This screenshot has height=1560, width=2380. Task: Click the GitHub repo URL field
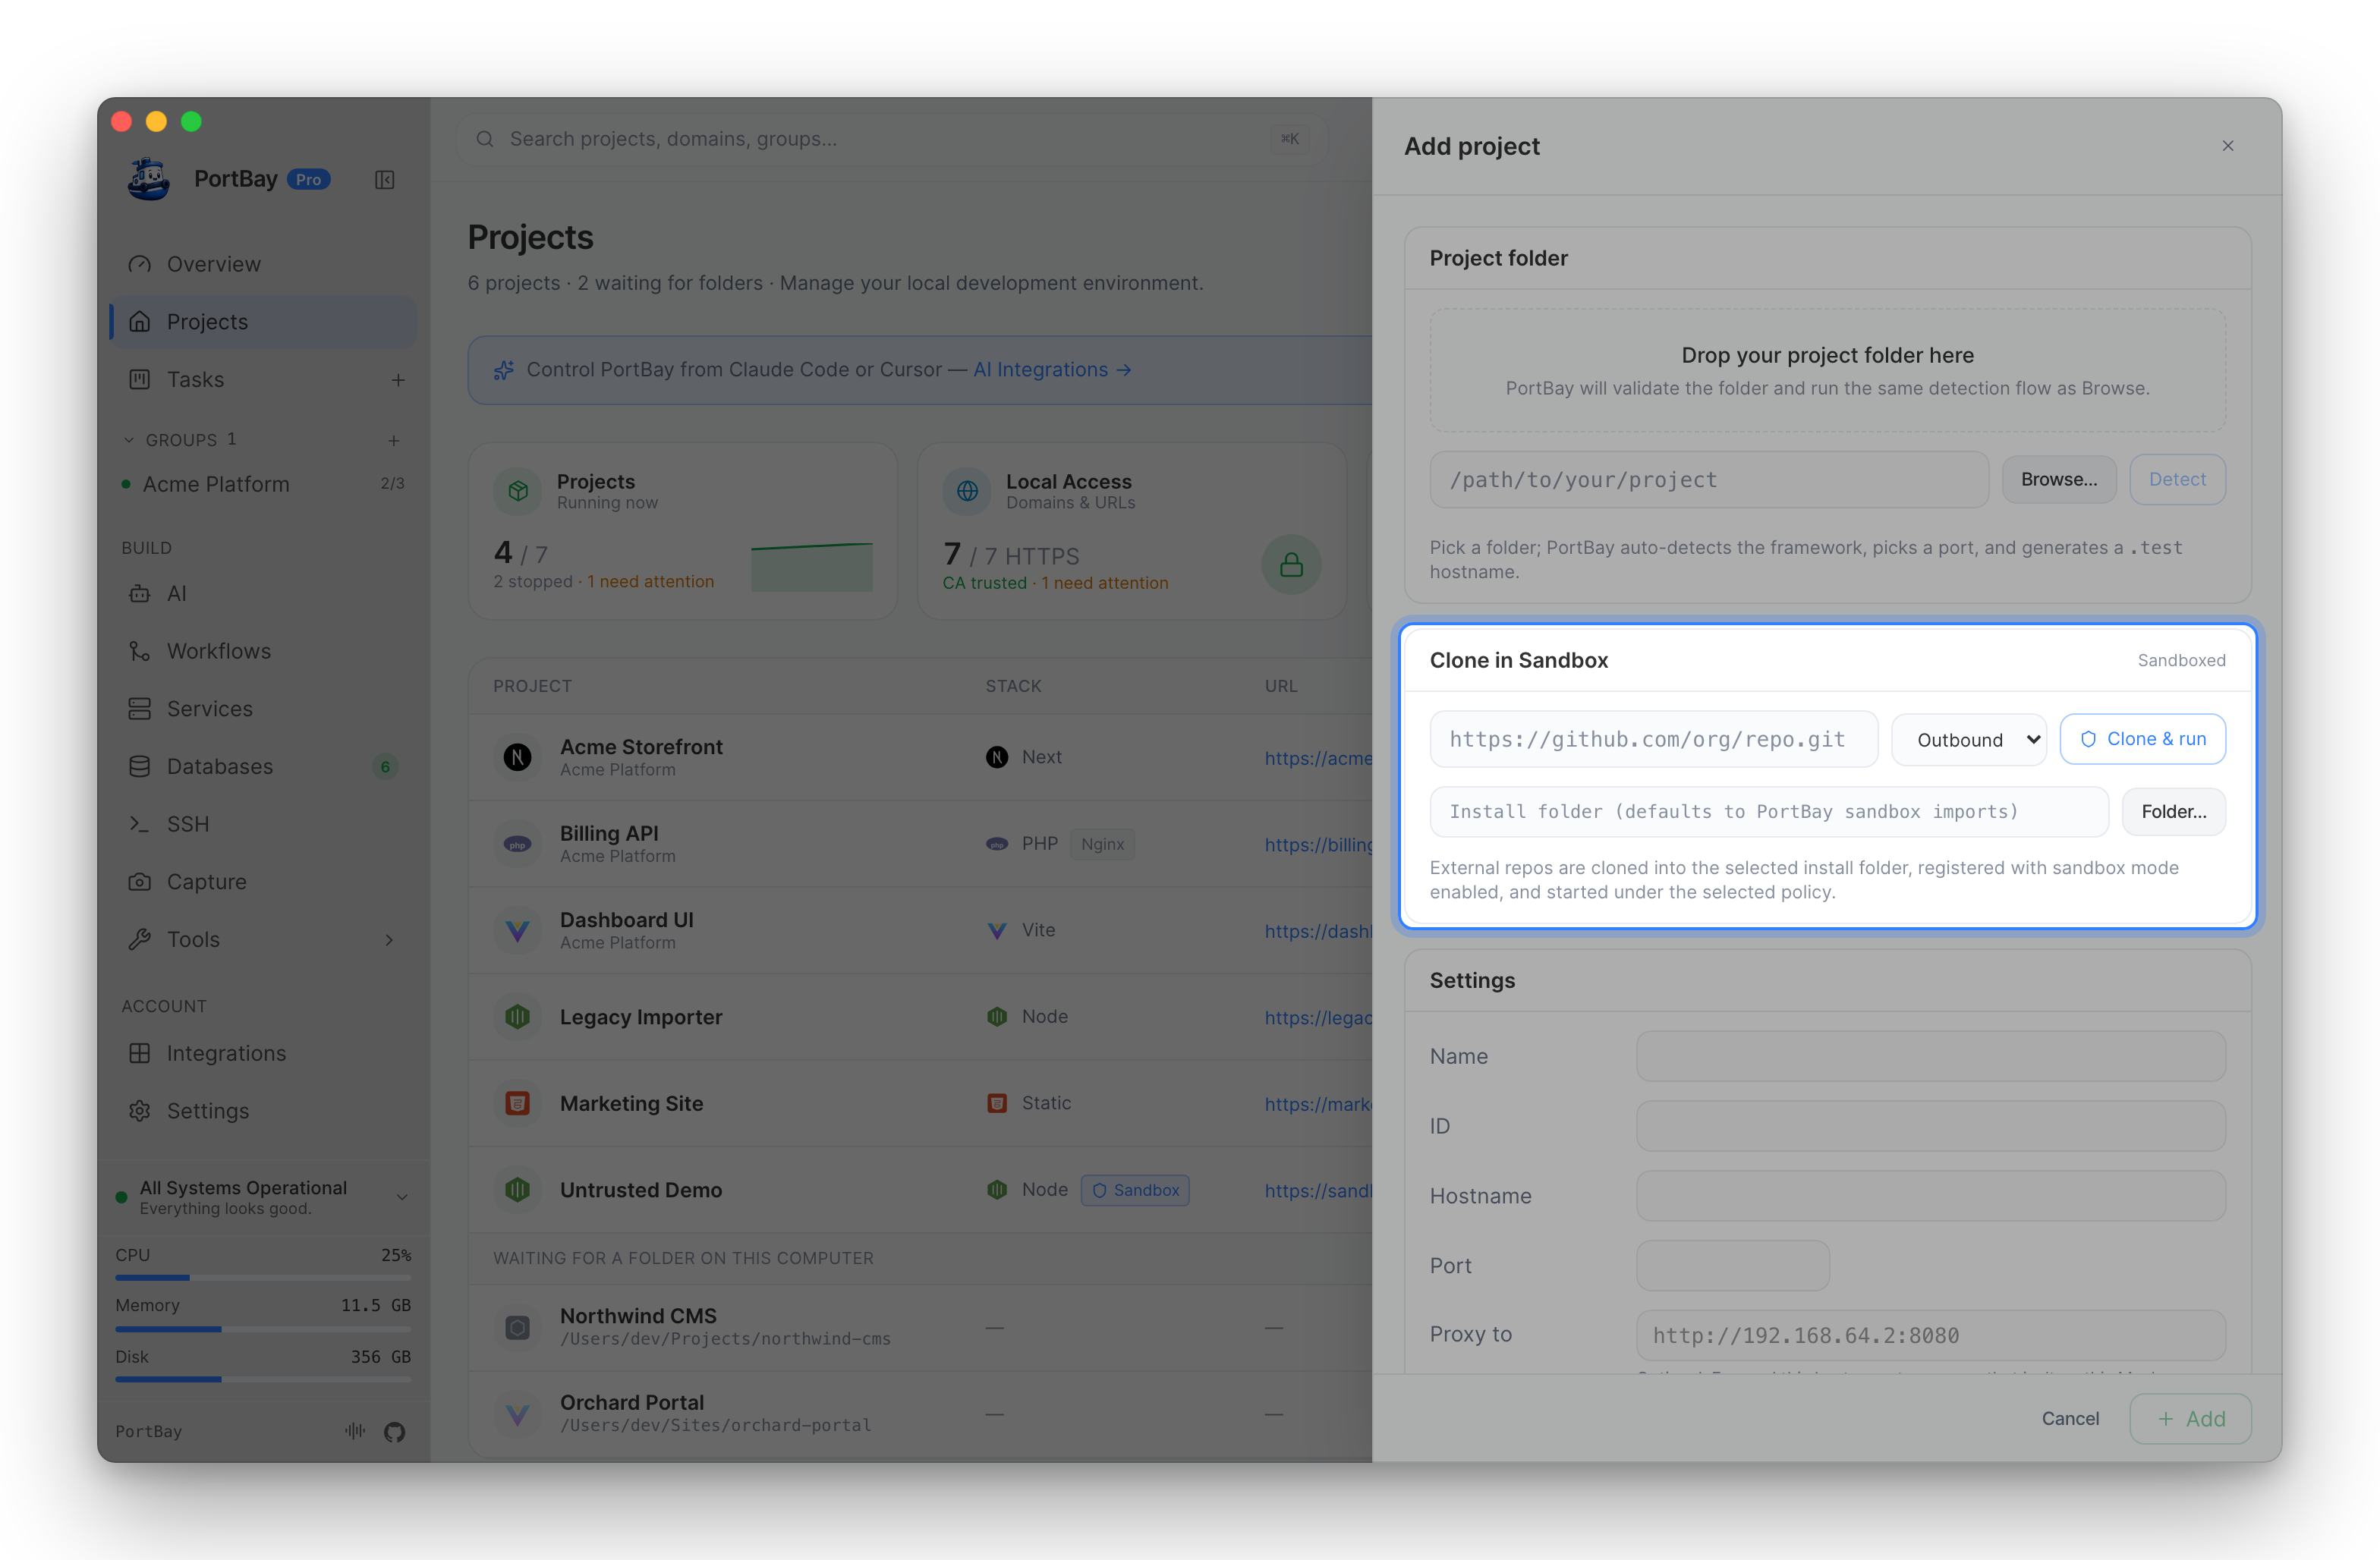(1654, 740)
